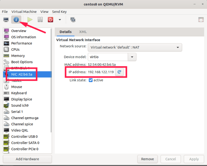
Task: Select Overview hardware entry
Action: (x=27, y=31)
